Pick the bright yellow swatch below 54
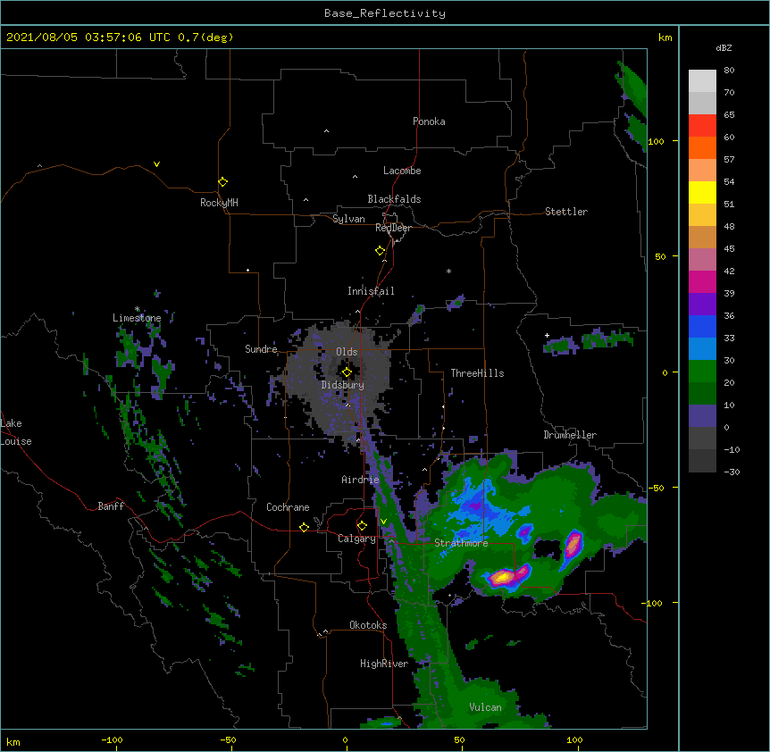Screen dimensions: 770x752 (x=702, y=193)
